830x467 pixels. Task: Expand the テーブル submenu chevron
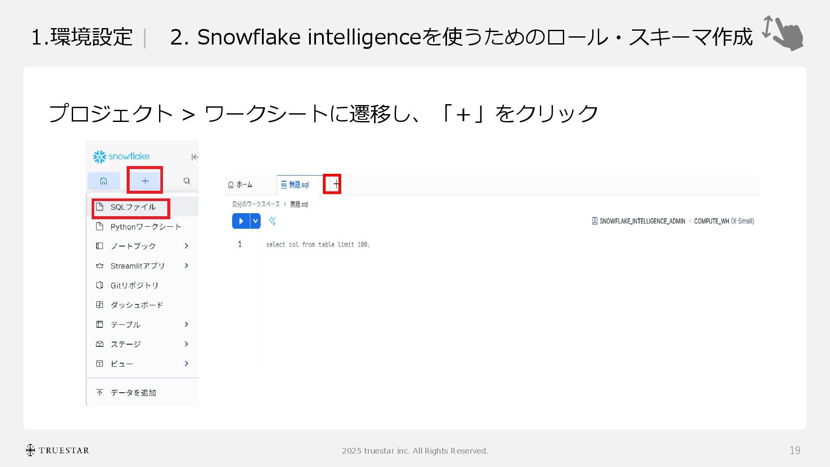point(186,324)
